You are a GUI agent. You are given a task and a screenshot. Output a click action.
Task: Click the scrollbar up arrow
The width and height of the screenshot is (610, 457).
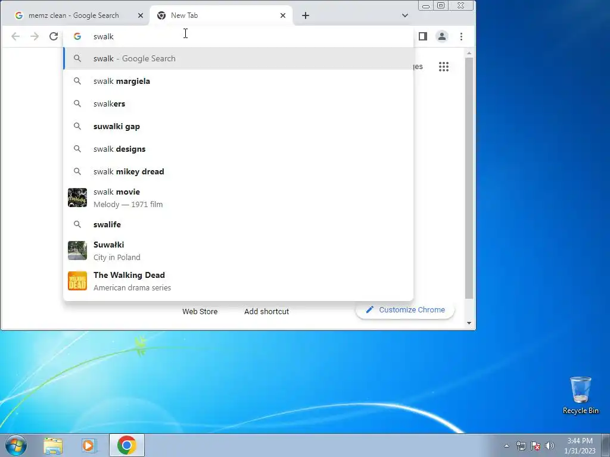pyautogui.click(x=469, y=53)
